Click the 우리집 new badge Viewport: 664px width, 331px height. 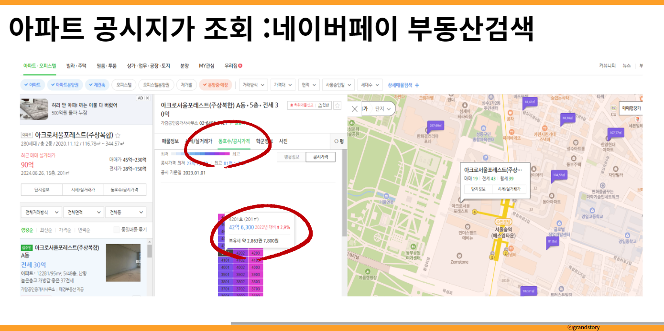tap(240, 65)
